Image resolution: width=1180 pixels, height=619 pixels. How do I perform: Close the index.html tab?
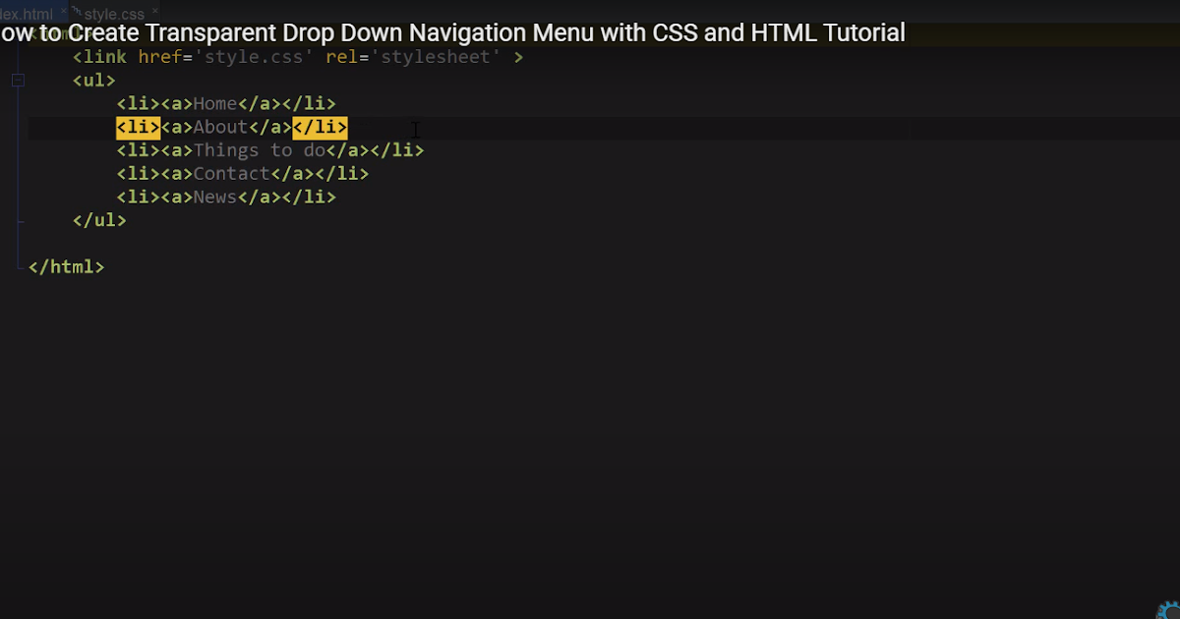pyautogui.click(x=63, y=13)
